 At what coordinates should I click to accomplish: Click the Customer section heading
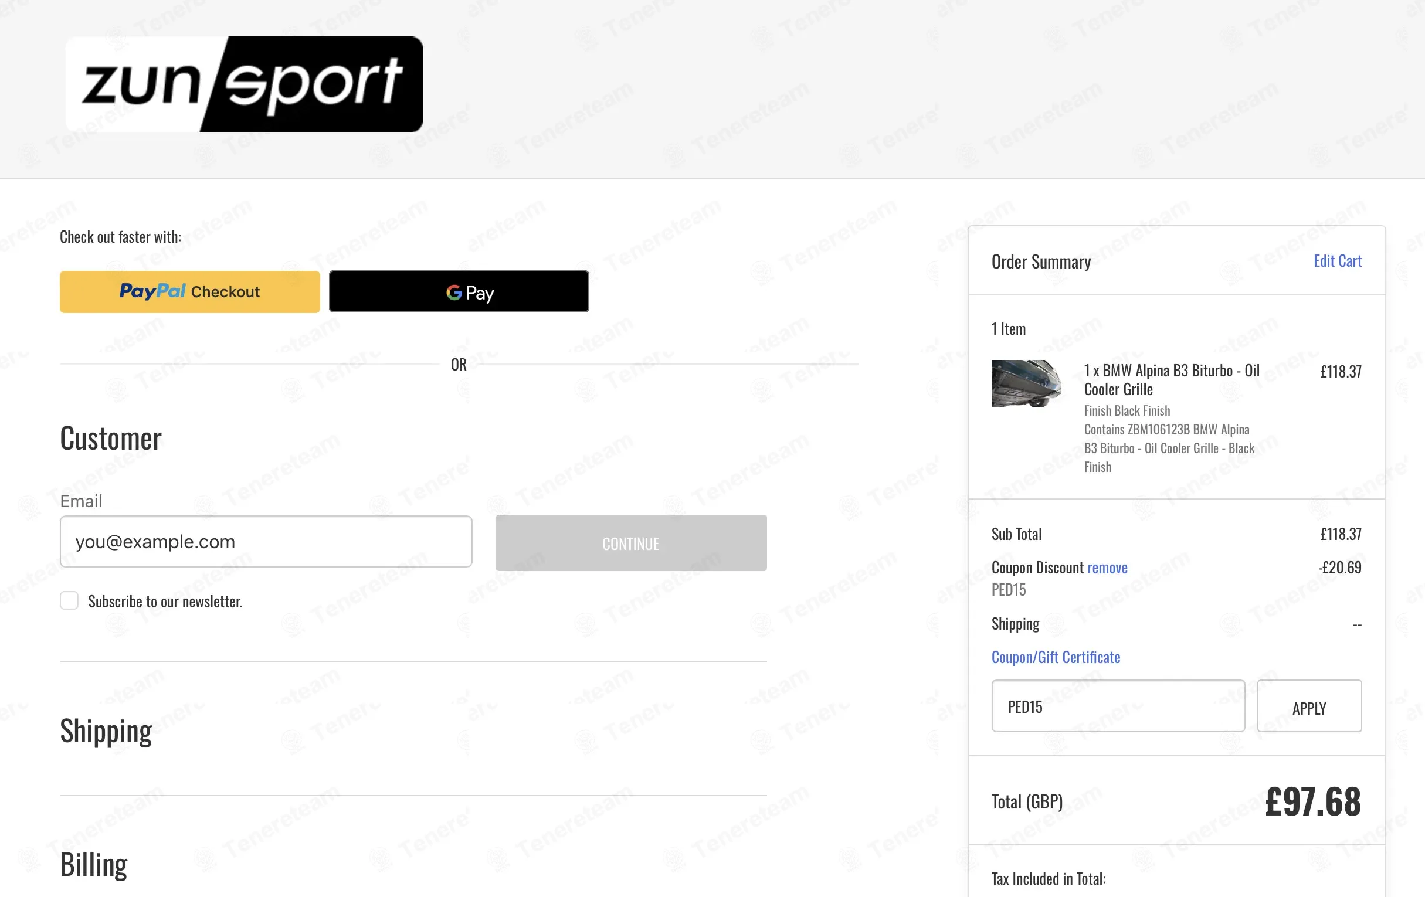coord(111,439)
